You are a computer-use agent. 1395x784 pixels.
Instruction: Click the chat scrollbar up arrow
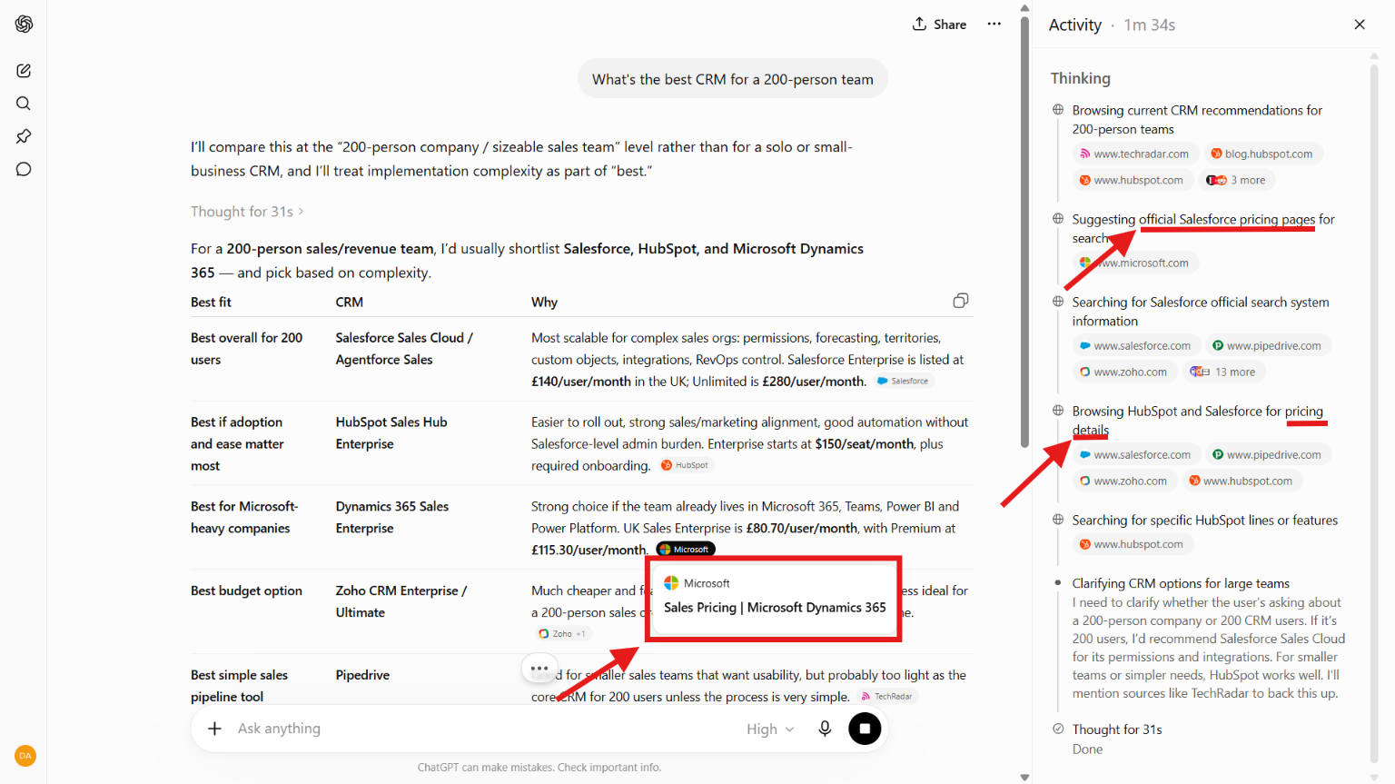[x=1024, y=7]
